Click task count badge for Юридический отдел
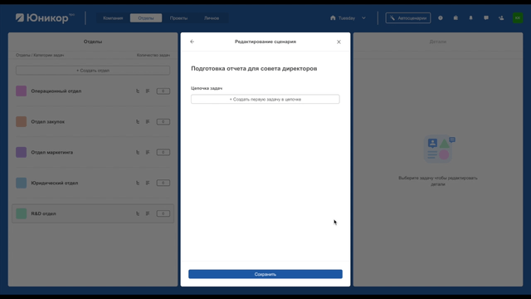 [163, 183]
